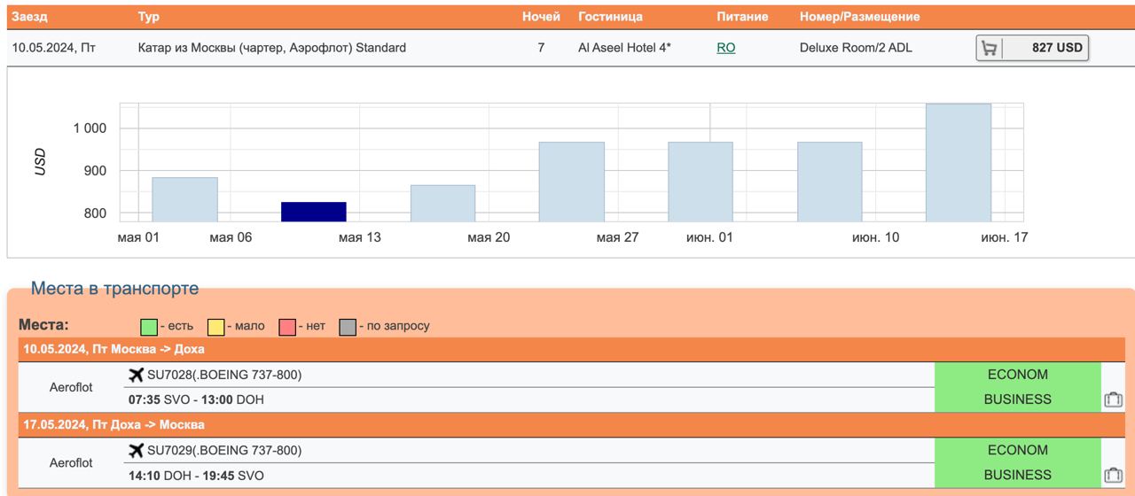Click the yellow "мало" legend square

tap(215, 327)
